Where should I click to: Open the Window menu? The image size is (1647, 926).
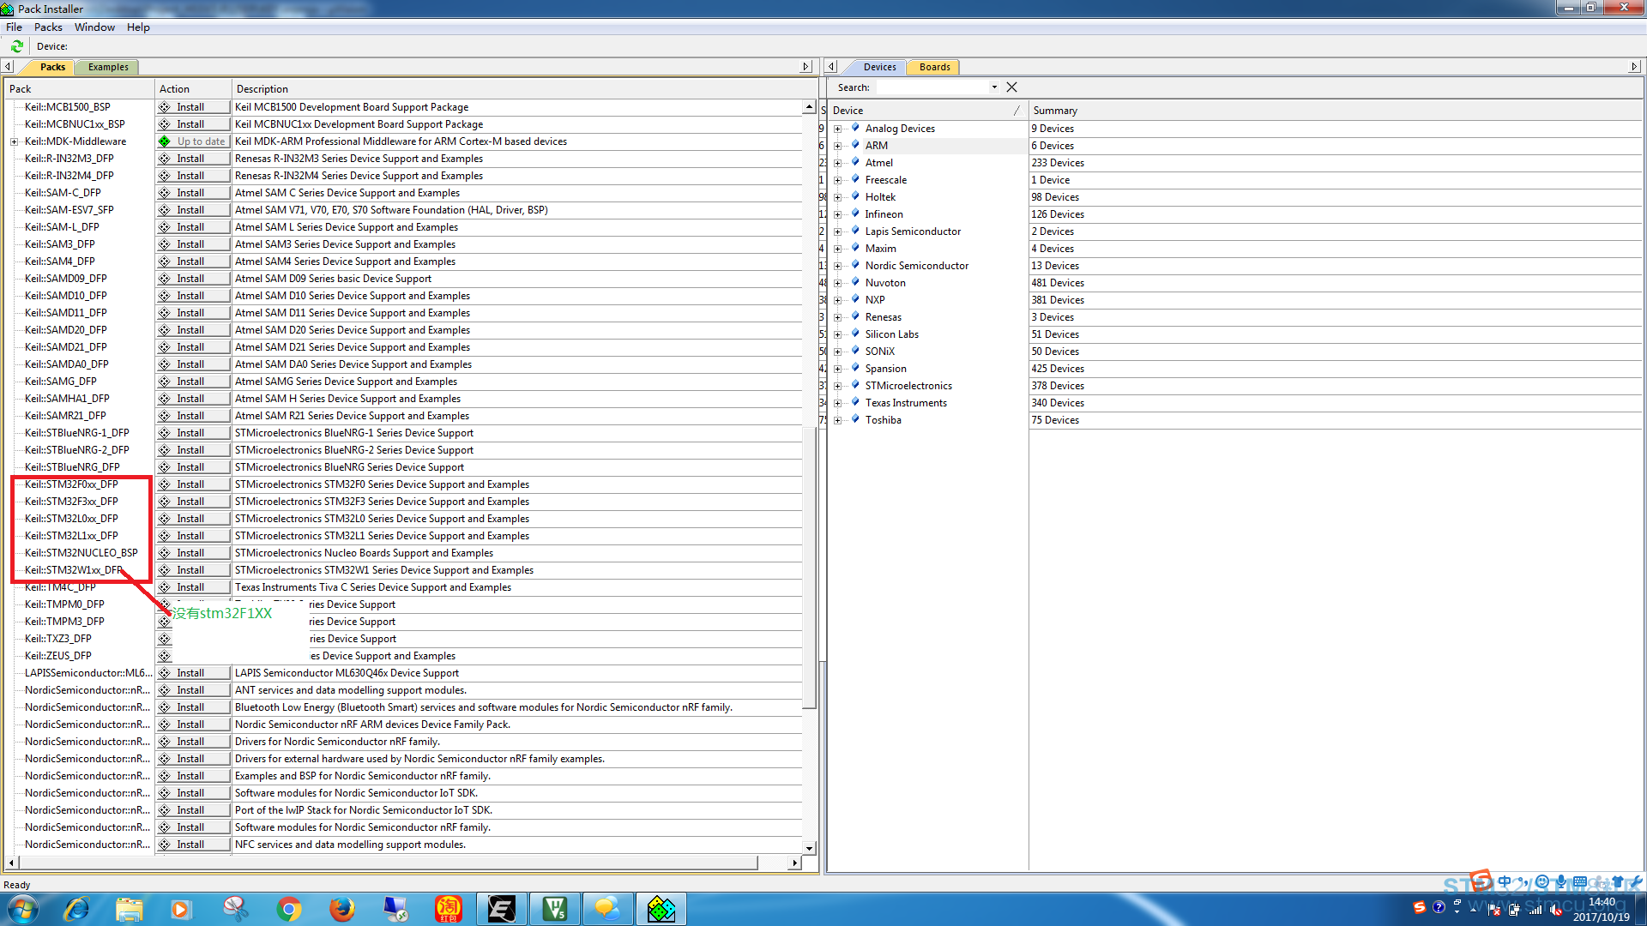pyautogui.click(x=94, y=27)
